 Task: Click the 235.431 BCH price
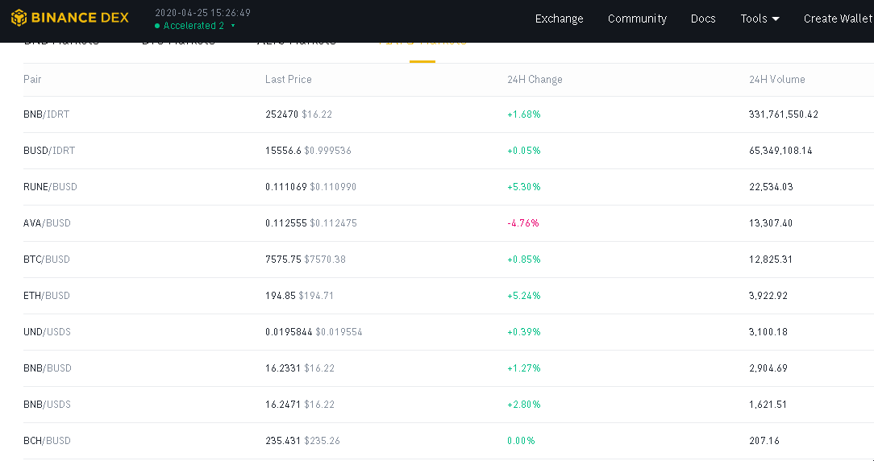click(283, 440)
